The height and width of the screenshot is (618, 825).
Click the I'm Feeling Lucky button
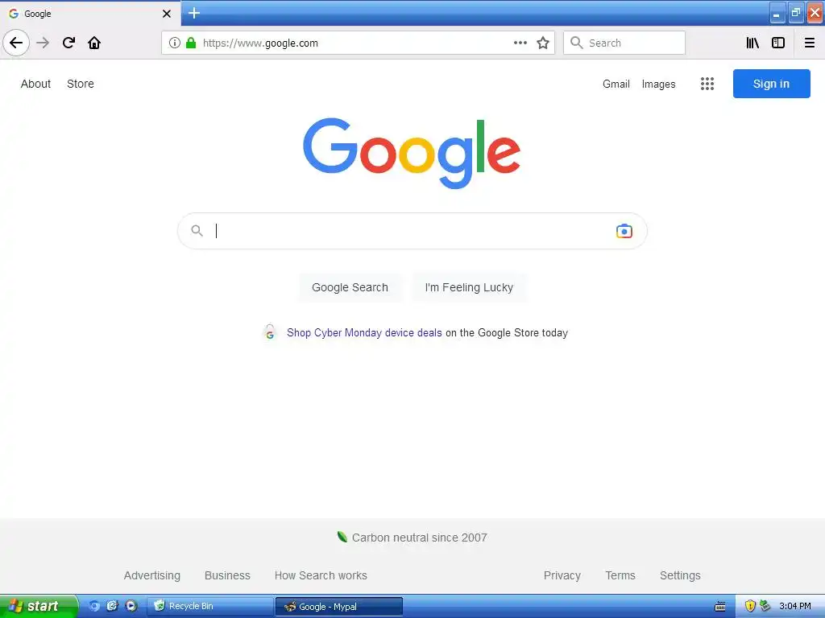tap(469, 287)
